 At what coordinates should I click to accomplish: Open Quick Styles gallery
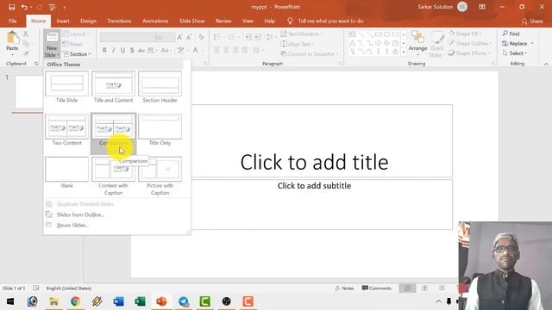click(437, 44)
